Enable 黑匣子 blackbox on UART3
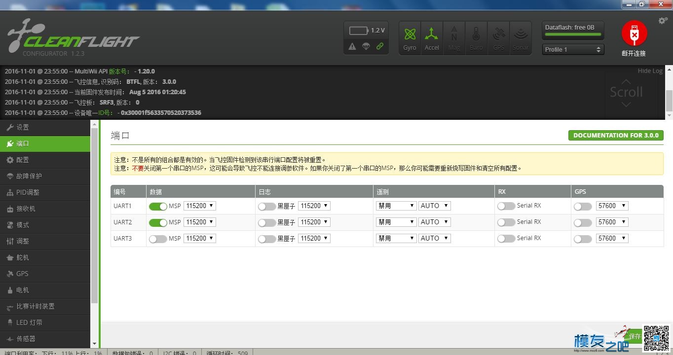Viewport: 673px width, 355px height. (x=267, y=239)
